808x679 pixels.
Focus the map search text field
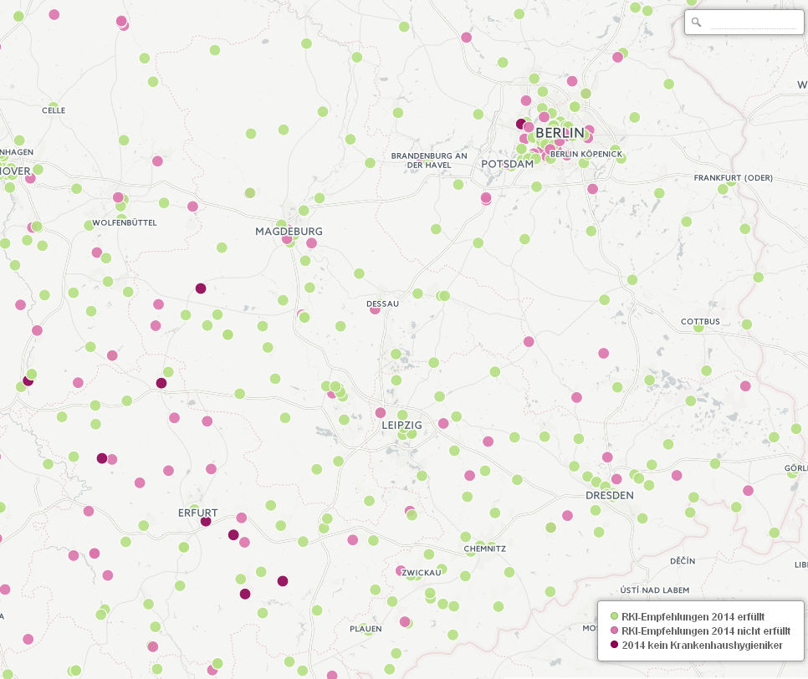[752, 23]
